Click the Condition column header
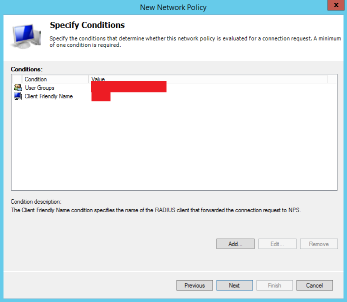 click(36, 79)
